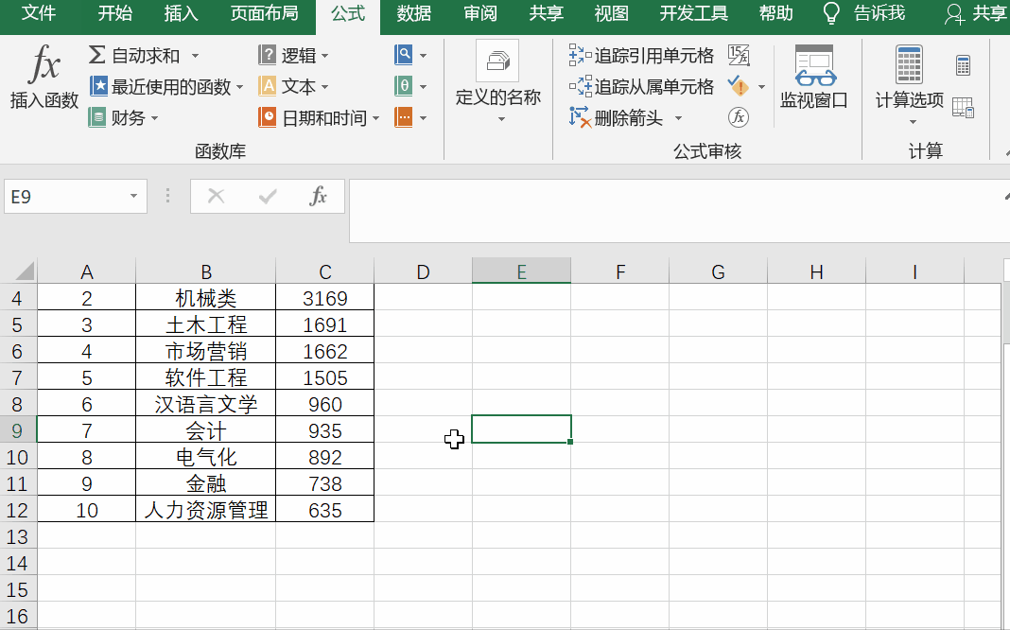This screenshot has width=1010, height=630.
Task: Click the 告诉我 tell me search
Action: [x=864, y=13]
